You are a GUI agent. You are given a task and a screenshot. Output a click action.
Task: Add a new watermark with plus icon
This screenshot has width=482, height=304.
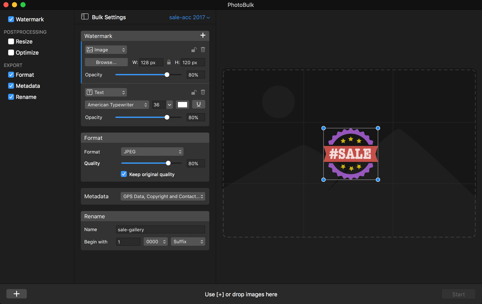coord(203,35)
